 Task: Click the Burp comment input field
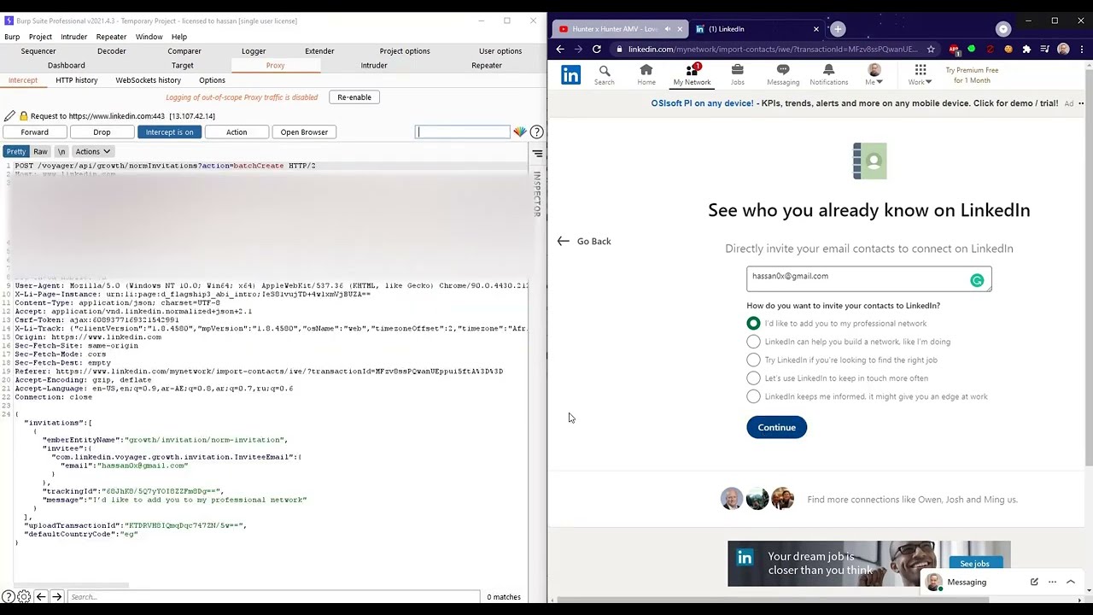click(463, 132)
